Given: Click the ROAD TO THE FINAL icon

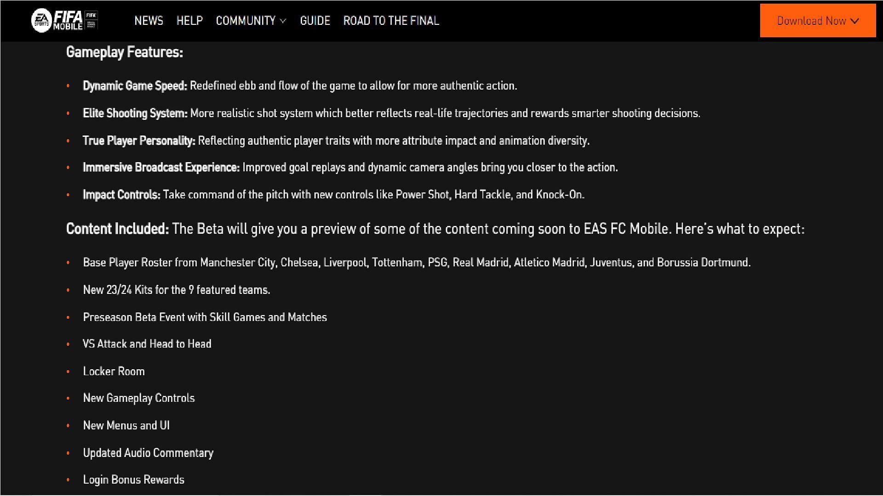Looking at the screenshot, I should [391, 20].
